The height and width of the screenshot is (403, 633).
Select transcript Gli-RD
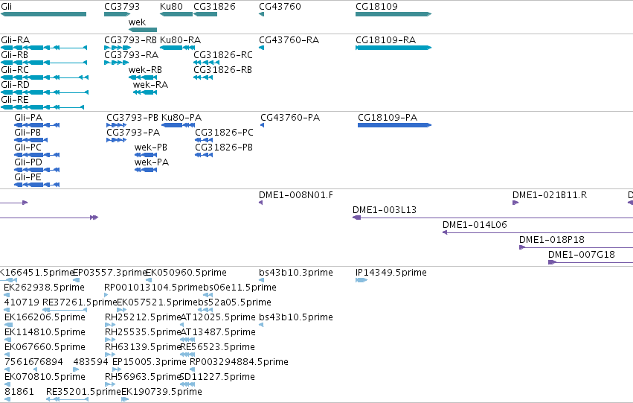click(x=45, y=92)
